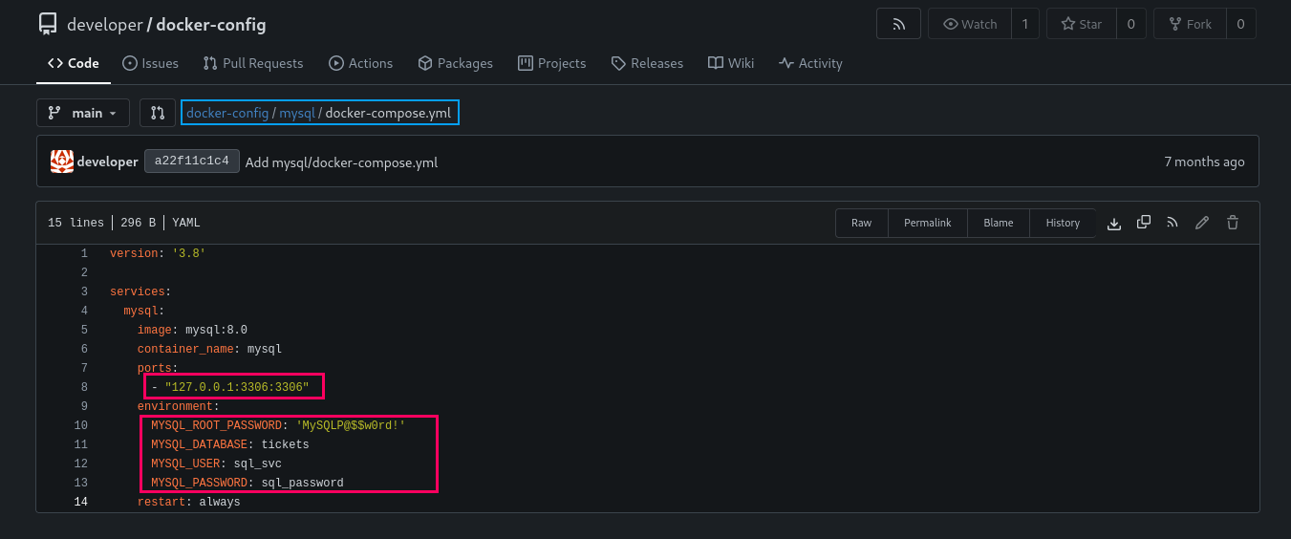Open the main branch dropdown

point(82,113)
